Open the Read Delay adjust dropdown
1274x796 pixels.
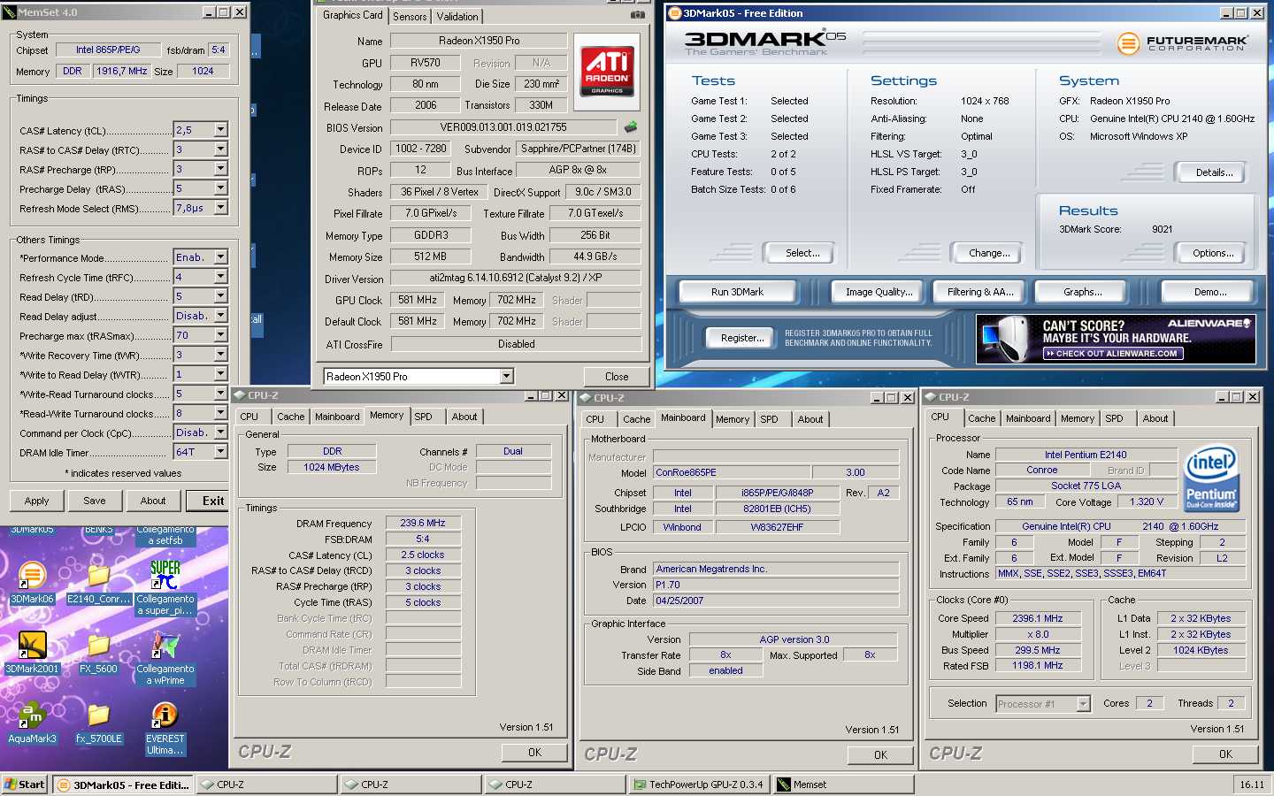(x=220, y=316)
